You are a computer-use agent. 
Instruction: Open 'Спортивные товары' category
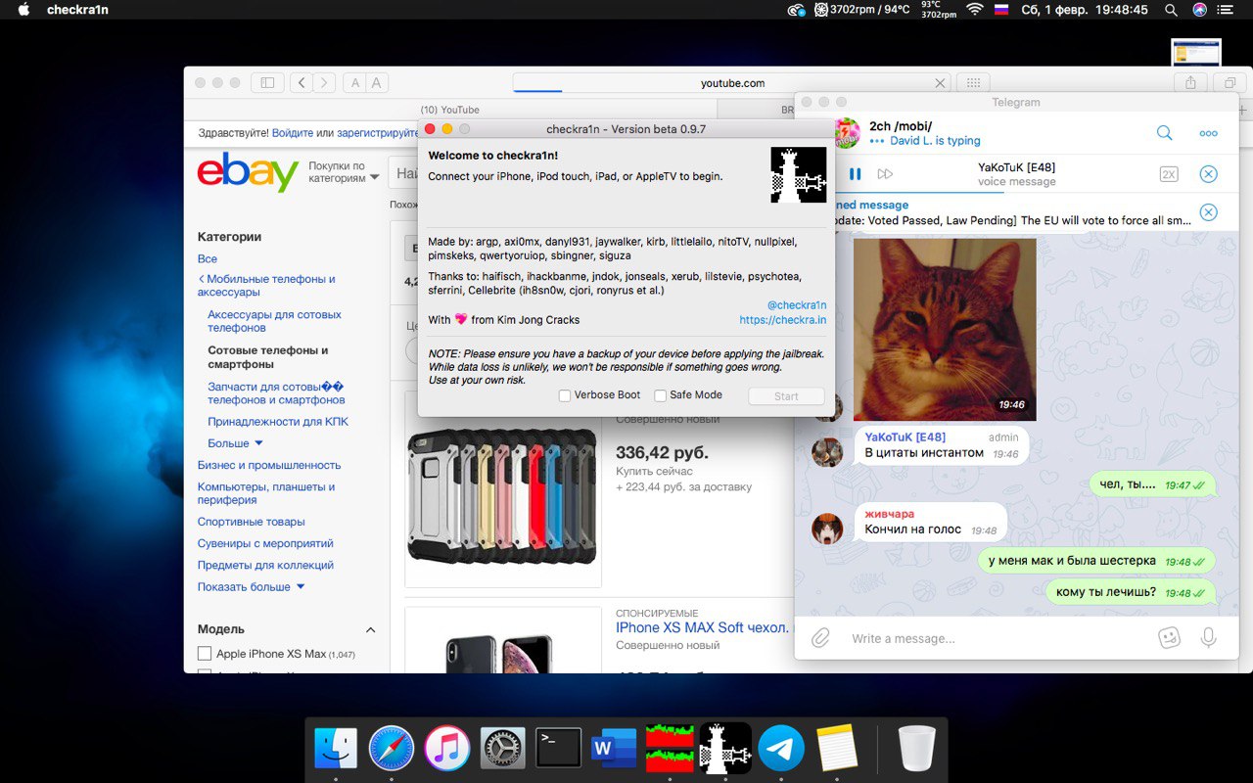[252, 522]
